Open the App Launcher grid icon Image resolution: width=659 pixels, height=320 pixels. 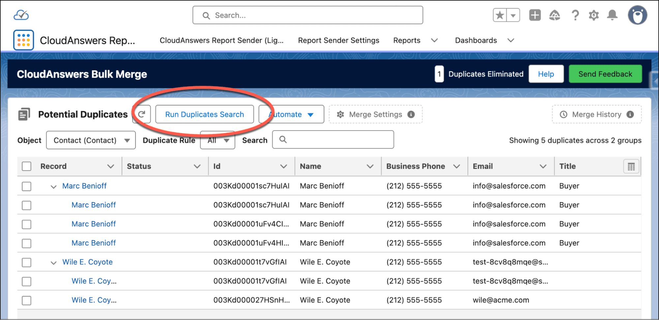coord(23,40)
